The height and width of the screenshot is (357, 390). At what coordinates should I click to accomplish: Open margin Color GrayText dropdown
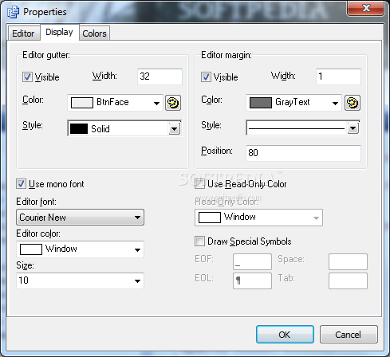point(293,103)
